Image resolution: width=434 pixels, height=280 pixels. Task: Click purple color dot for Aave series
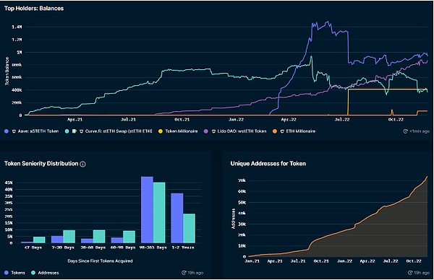[7, 131]
